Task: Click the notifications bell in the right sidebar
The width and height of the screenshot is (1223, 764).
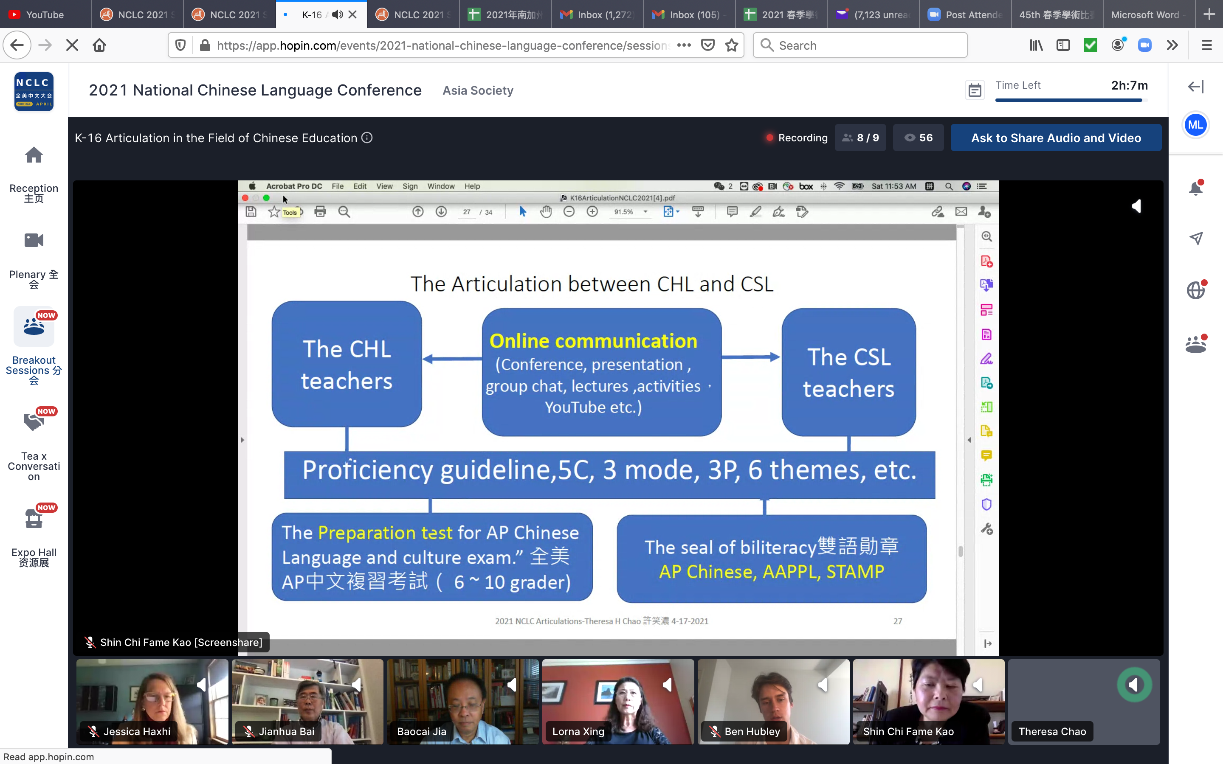Action: [x=1197, y=188]
